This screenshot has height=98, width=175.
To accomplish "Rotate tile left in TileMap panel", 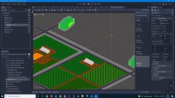I will [x=137, y=13].
